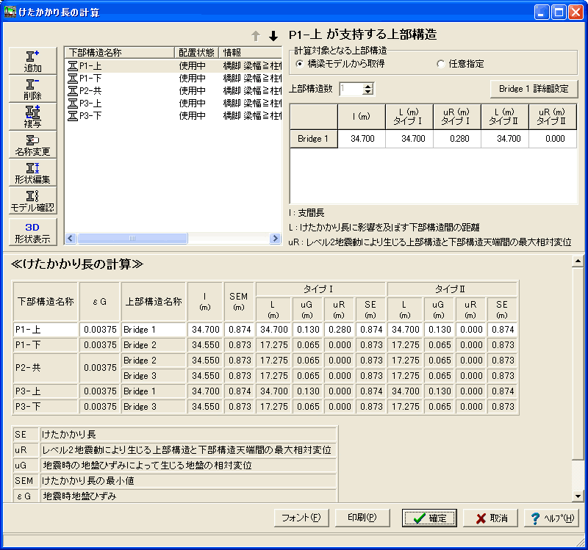Click the 削除 (delete) substructure button
588x550 pixels.
[32, 89]
